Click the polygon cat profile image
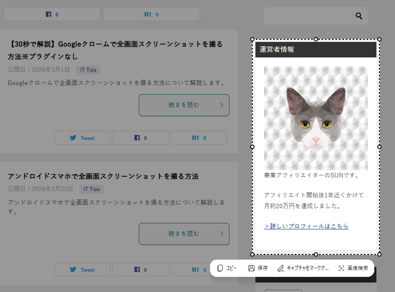This screenshot has height=292, width=395. (316, 118)
